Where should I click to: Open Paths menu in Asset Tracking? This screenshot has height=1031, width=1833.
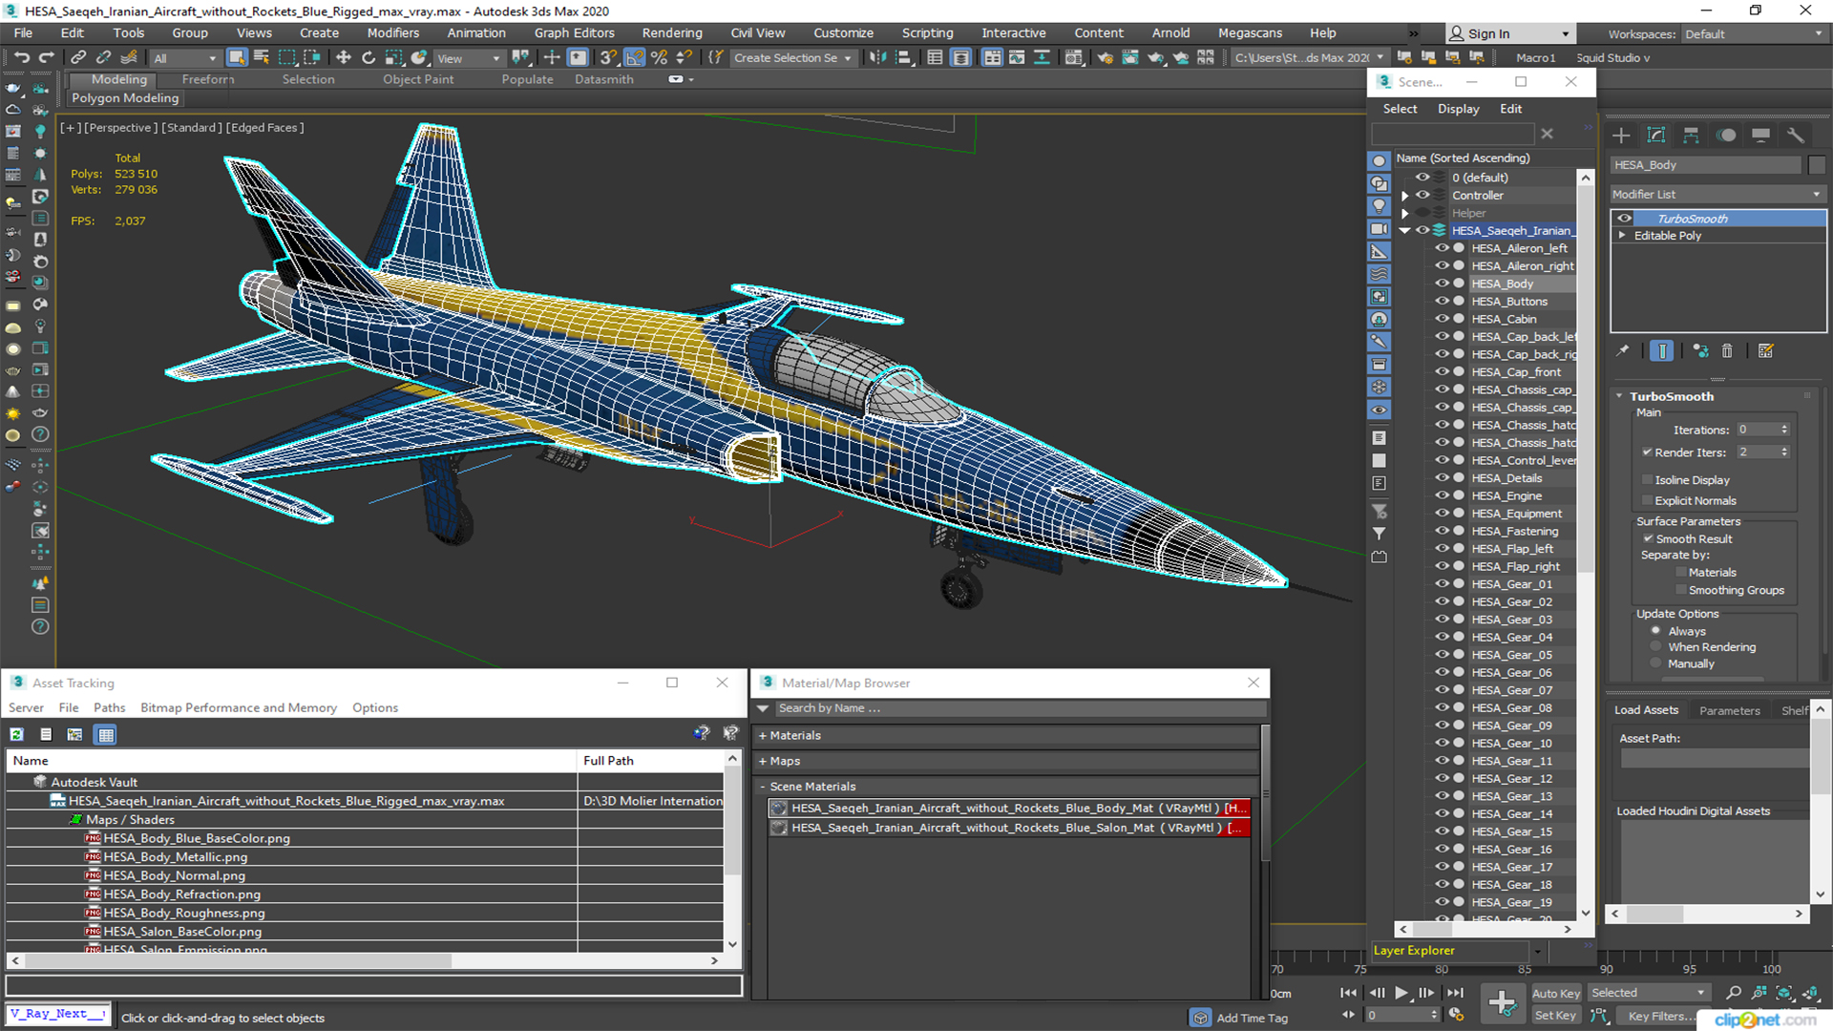pyautogui.click(x=109, y=707)
